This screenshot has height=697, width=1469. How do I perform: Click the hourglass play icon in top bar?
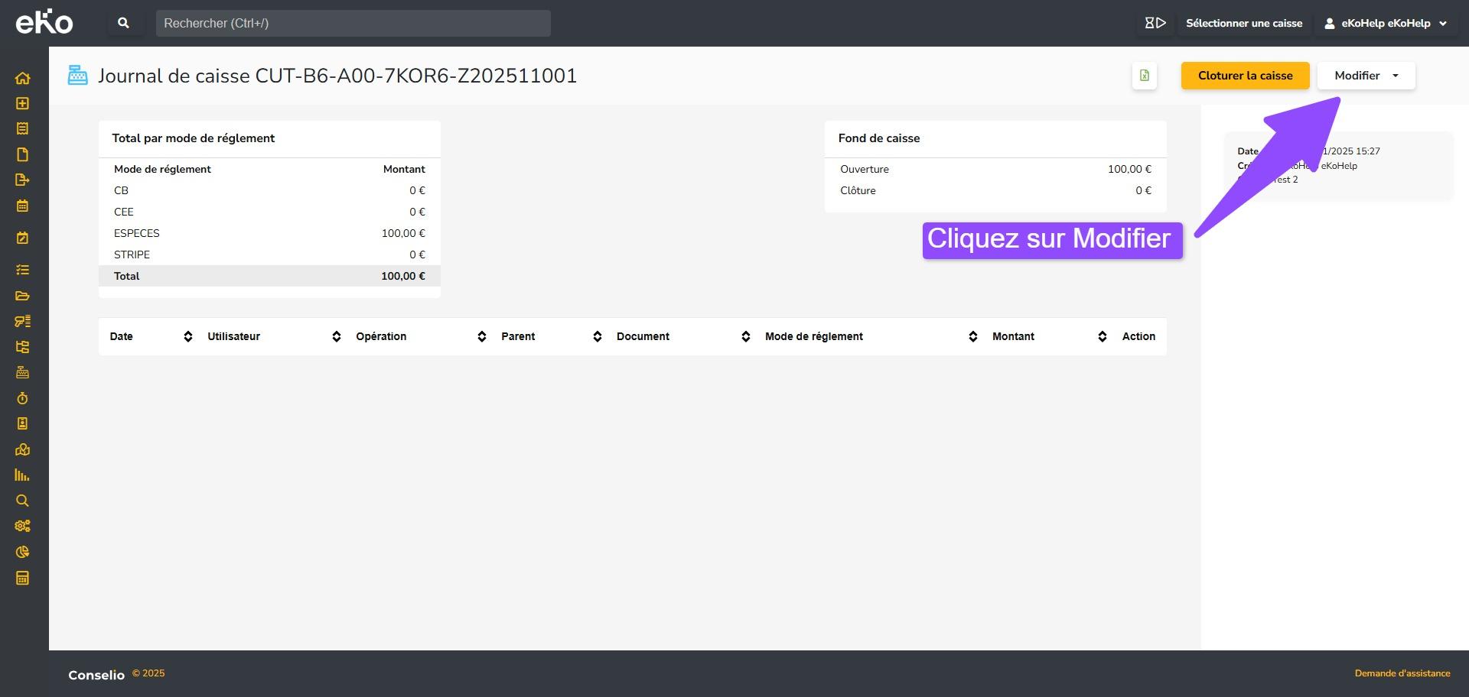(1155, 23)
